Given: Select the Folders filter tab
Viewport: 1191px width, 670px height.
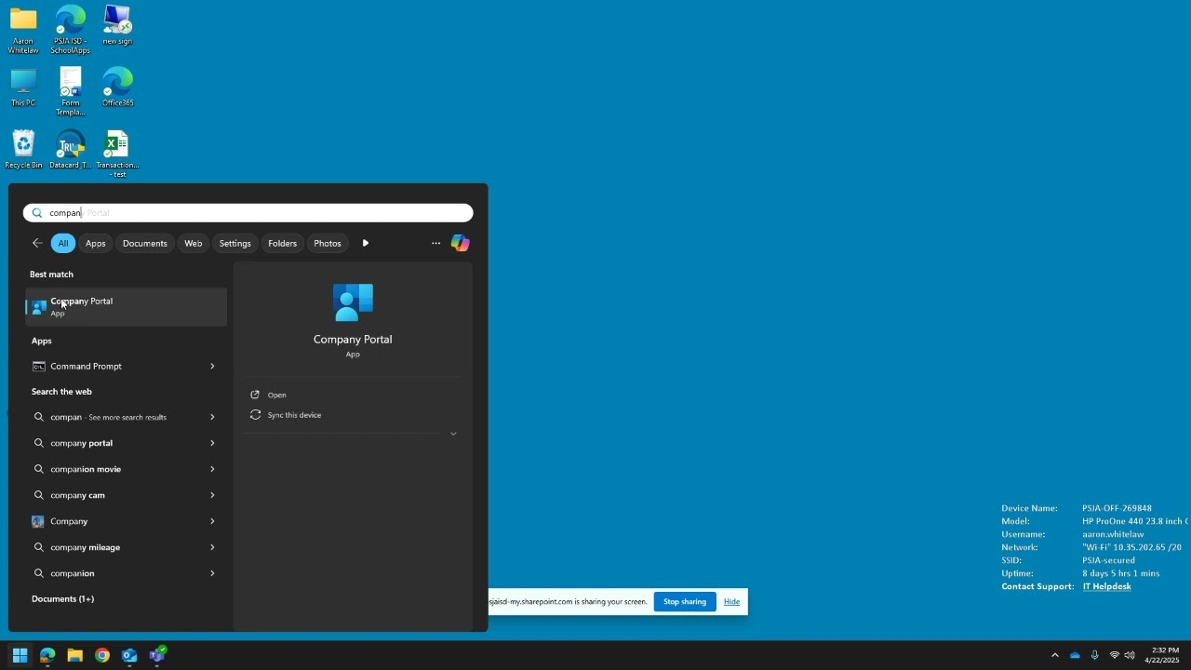Looking at the screenshot, I should click(283, 243).
